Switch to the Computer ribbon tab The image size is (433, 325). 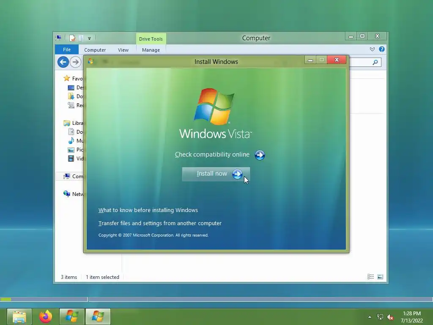95,50
